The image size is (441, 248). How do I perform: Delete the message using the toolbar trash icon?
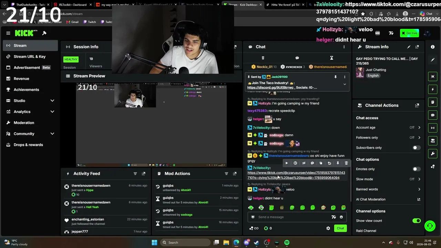(346, 163)
